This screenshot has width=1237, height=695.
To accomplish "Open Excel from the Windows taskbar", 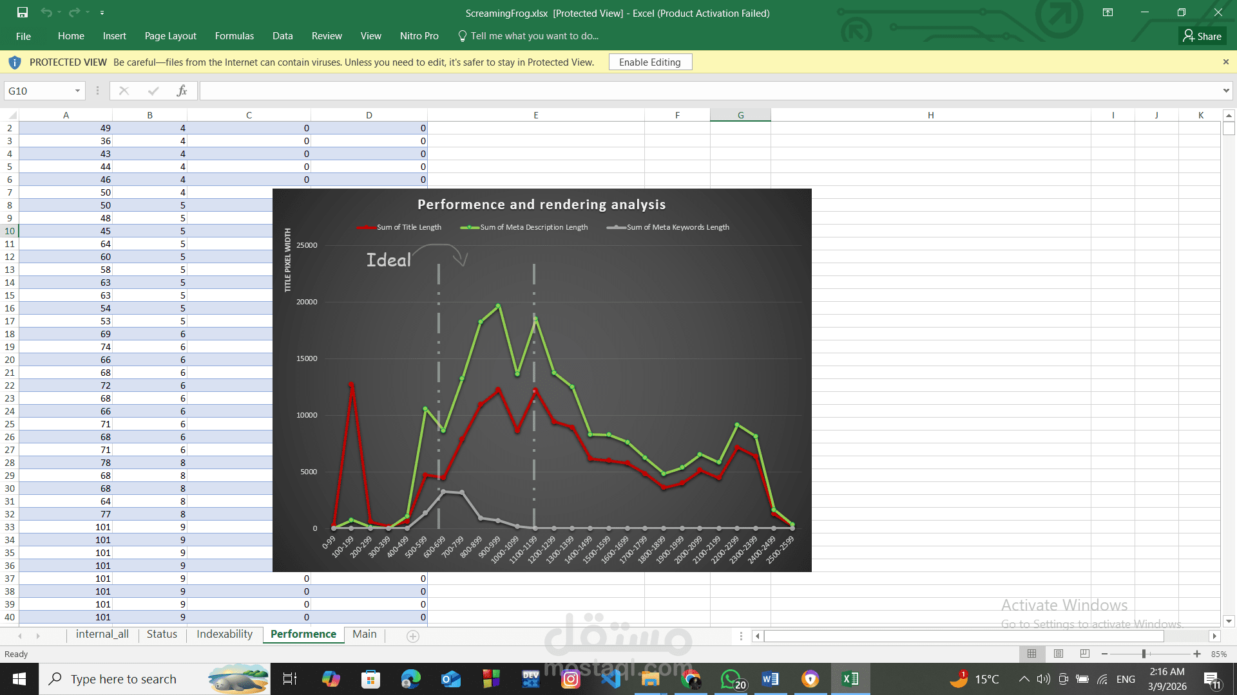I will click(x=850, y=678).
